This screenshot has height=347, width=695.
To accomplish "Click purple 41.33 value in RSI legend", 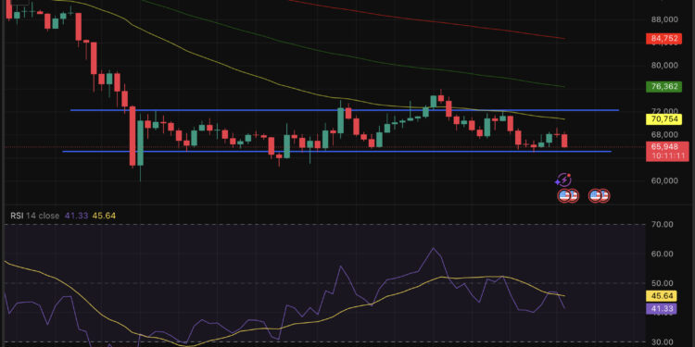I will (77, 216).
